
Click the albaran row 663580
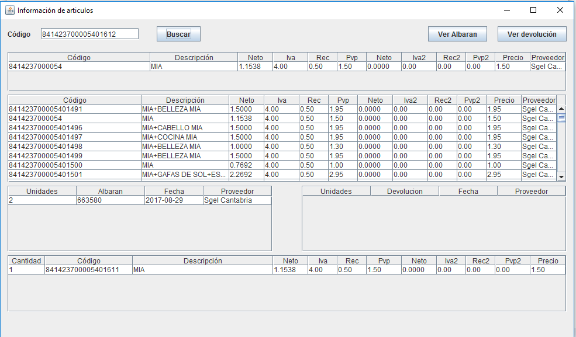(110, 200)
